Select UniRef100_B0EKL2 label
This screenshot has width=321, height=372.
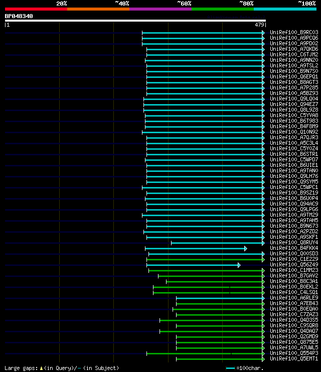point(294,287)
